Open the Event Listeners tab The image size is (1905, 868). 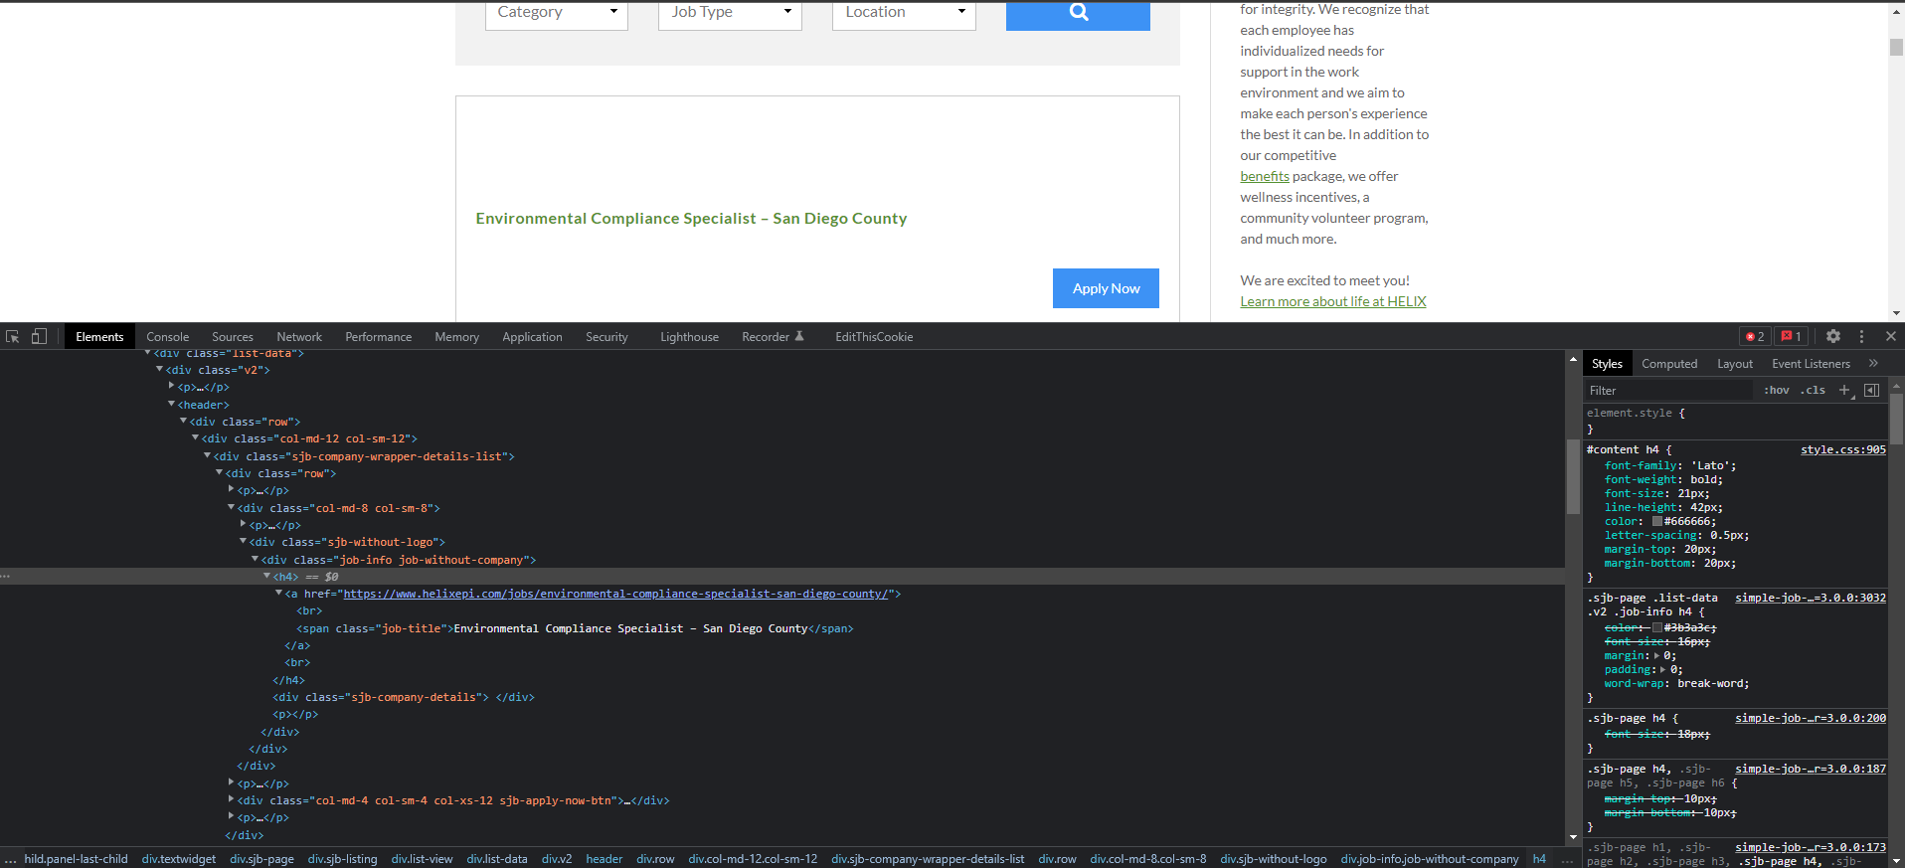tap(1811, 364)
